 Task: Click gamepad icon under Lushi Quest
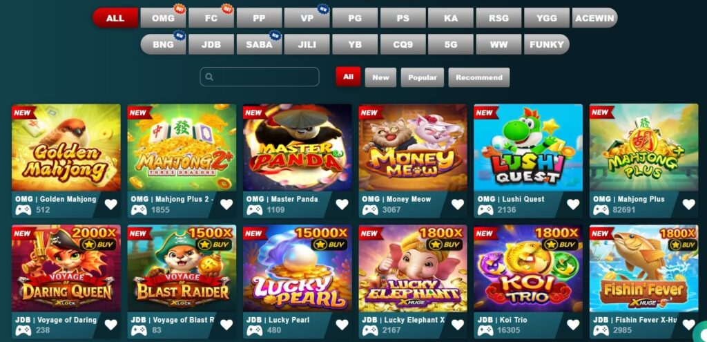(485, 210)
